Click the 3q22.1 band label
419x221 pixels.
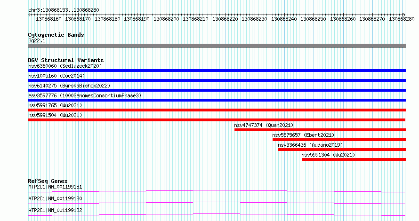[37, 40]
